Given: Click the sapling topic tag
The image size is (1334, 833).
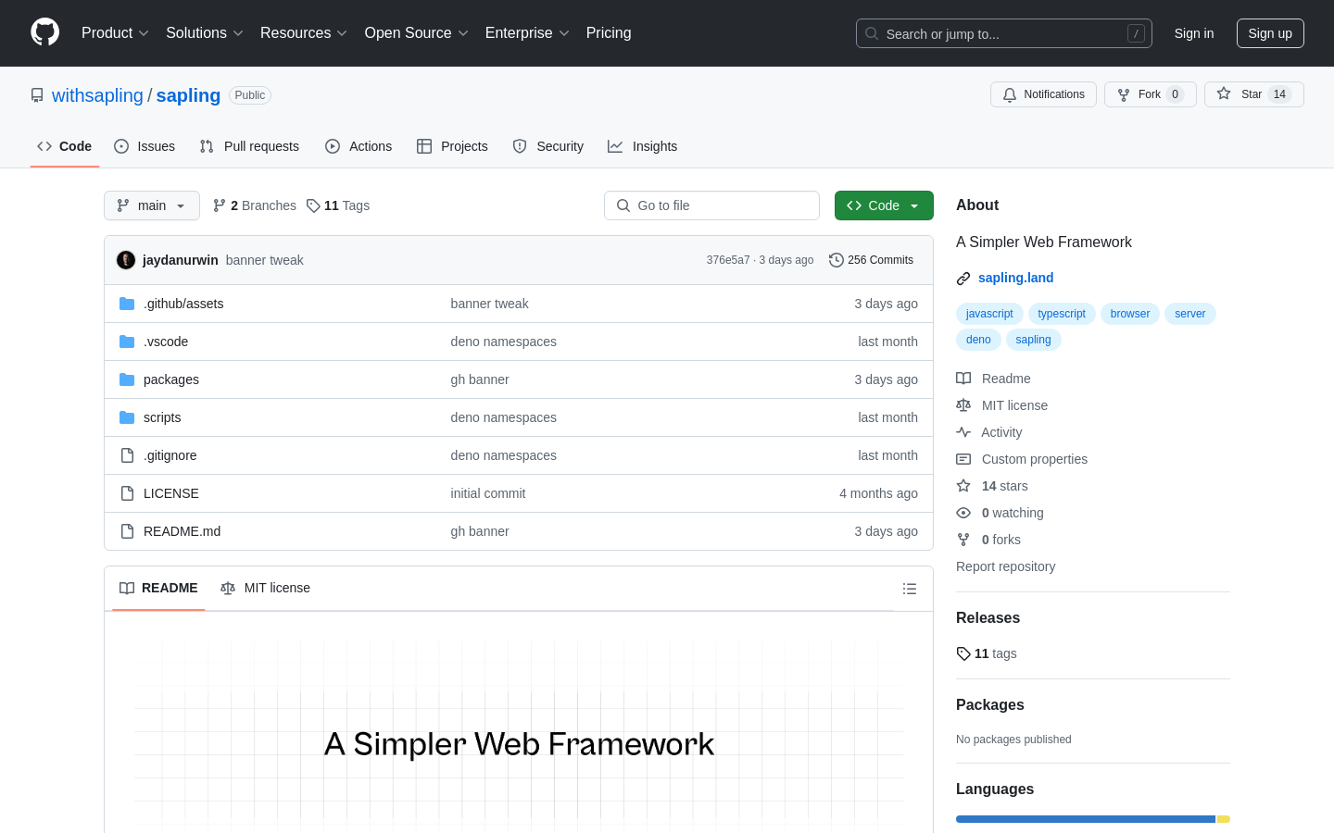Looking at the screenshot, I should pos(1033,340).
